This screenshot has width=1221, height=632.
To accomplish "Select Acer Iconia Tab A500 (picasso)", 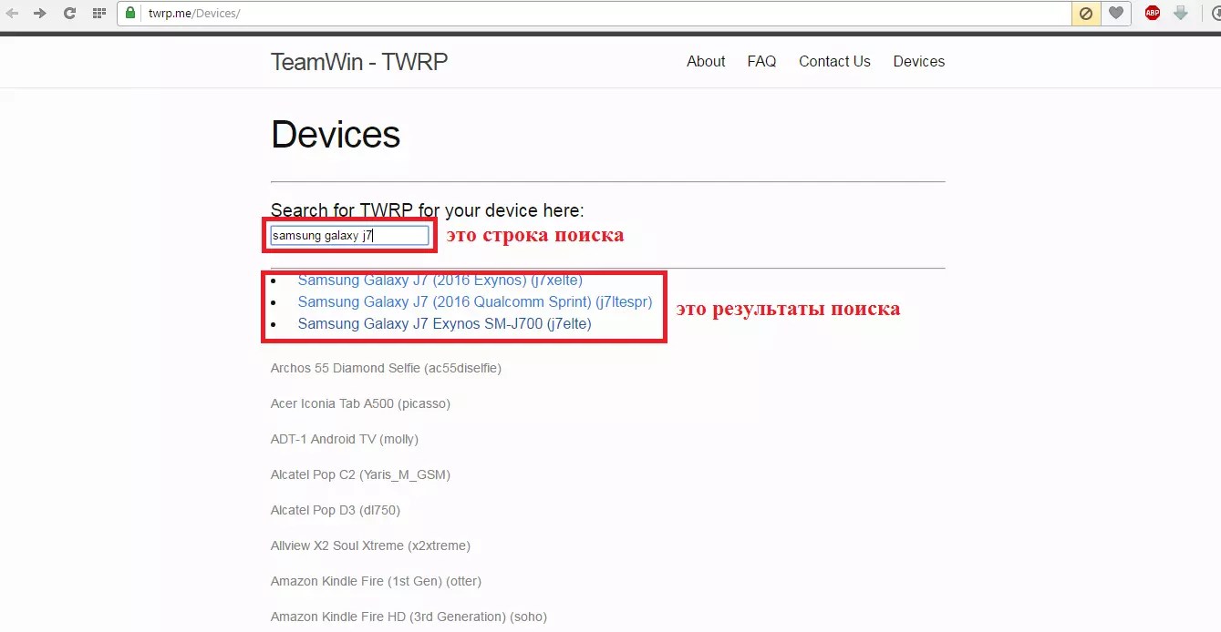I will tap(360, 403).
